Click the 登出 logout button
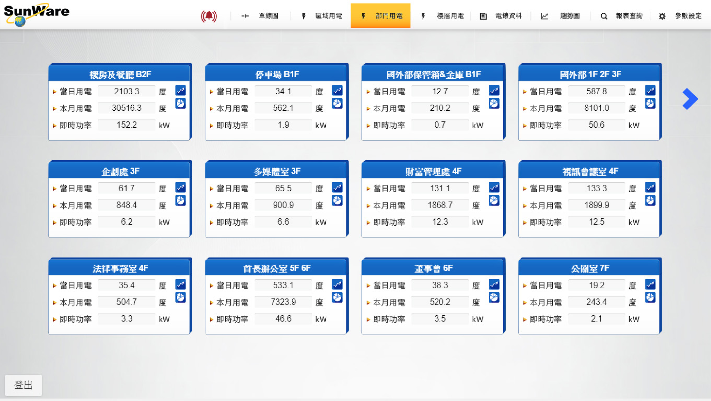 (x=23, y=385)
